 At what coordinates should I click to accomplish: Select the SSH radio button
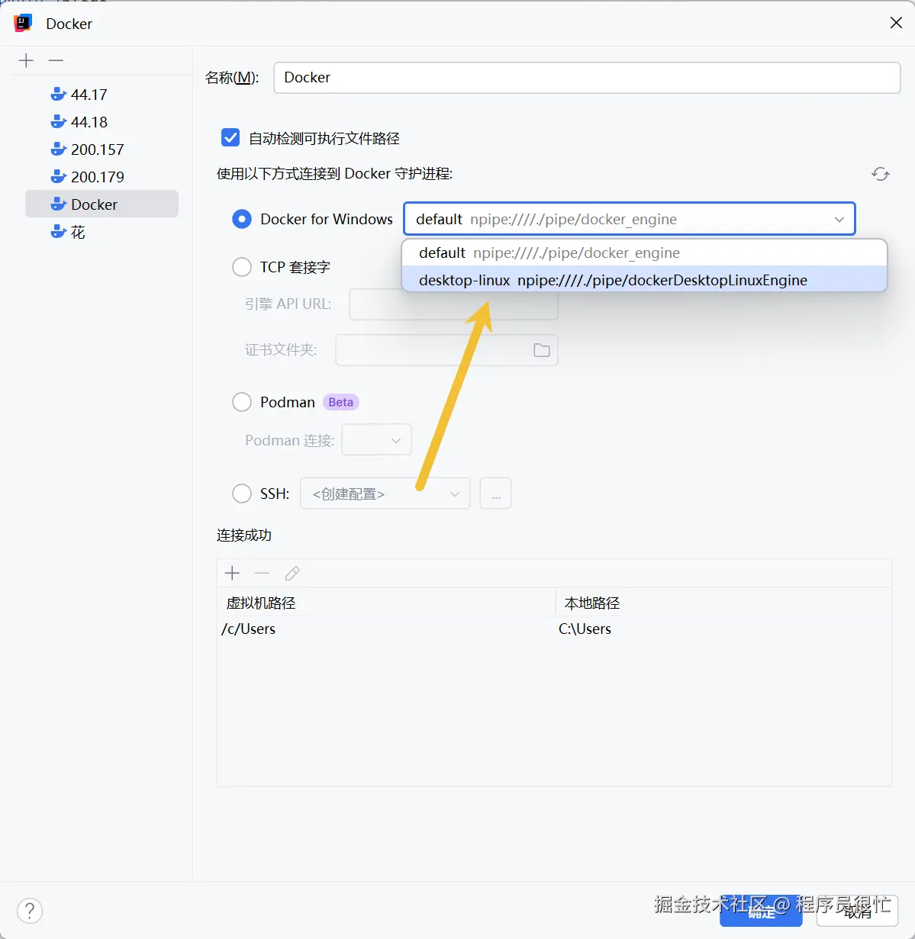point(242,494)
